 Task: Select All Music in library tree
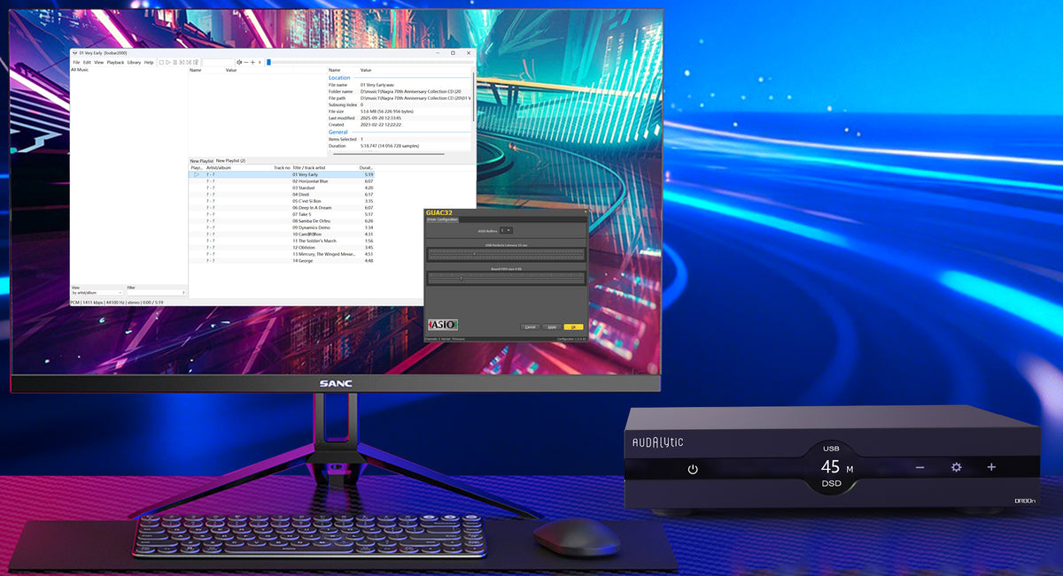tap(80, 70)
